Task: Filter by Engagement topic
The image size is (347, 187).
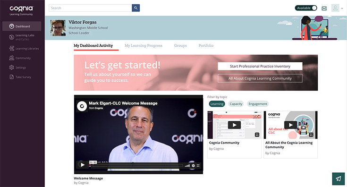Action: [258, 104]
